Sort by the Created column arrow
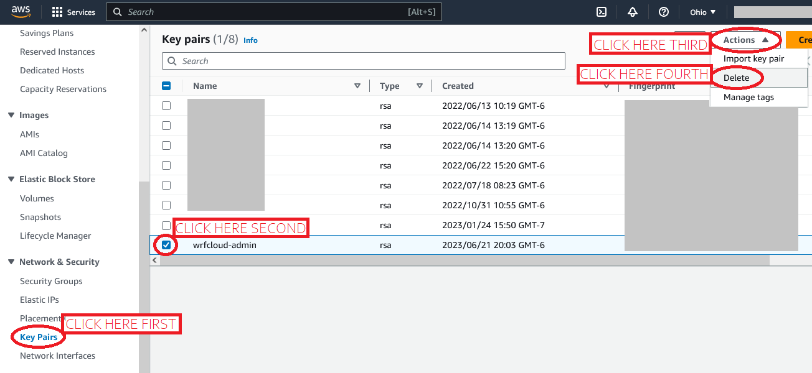The image size is (812, 373). pyautogui.click(x=607, y=86)
